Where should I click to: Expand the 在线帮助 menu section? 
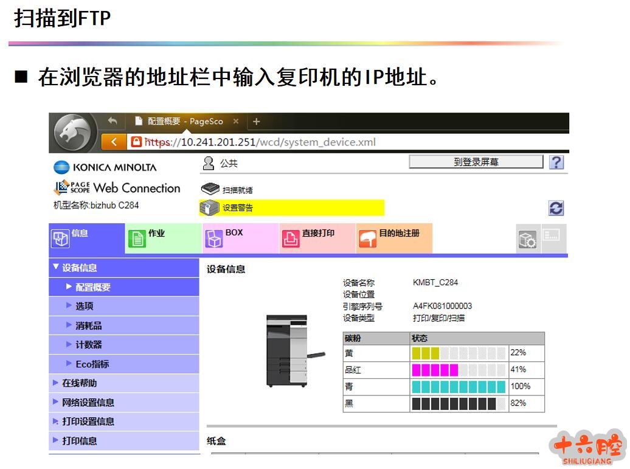pos(79,383)
